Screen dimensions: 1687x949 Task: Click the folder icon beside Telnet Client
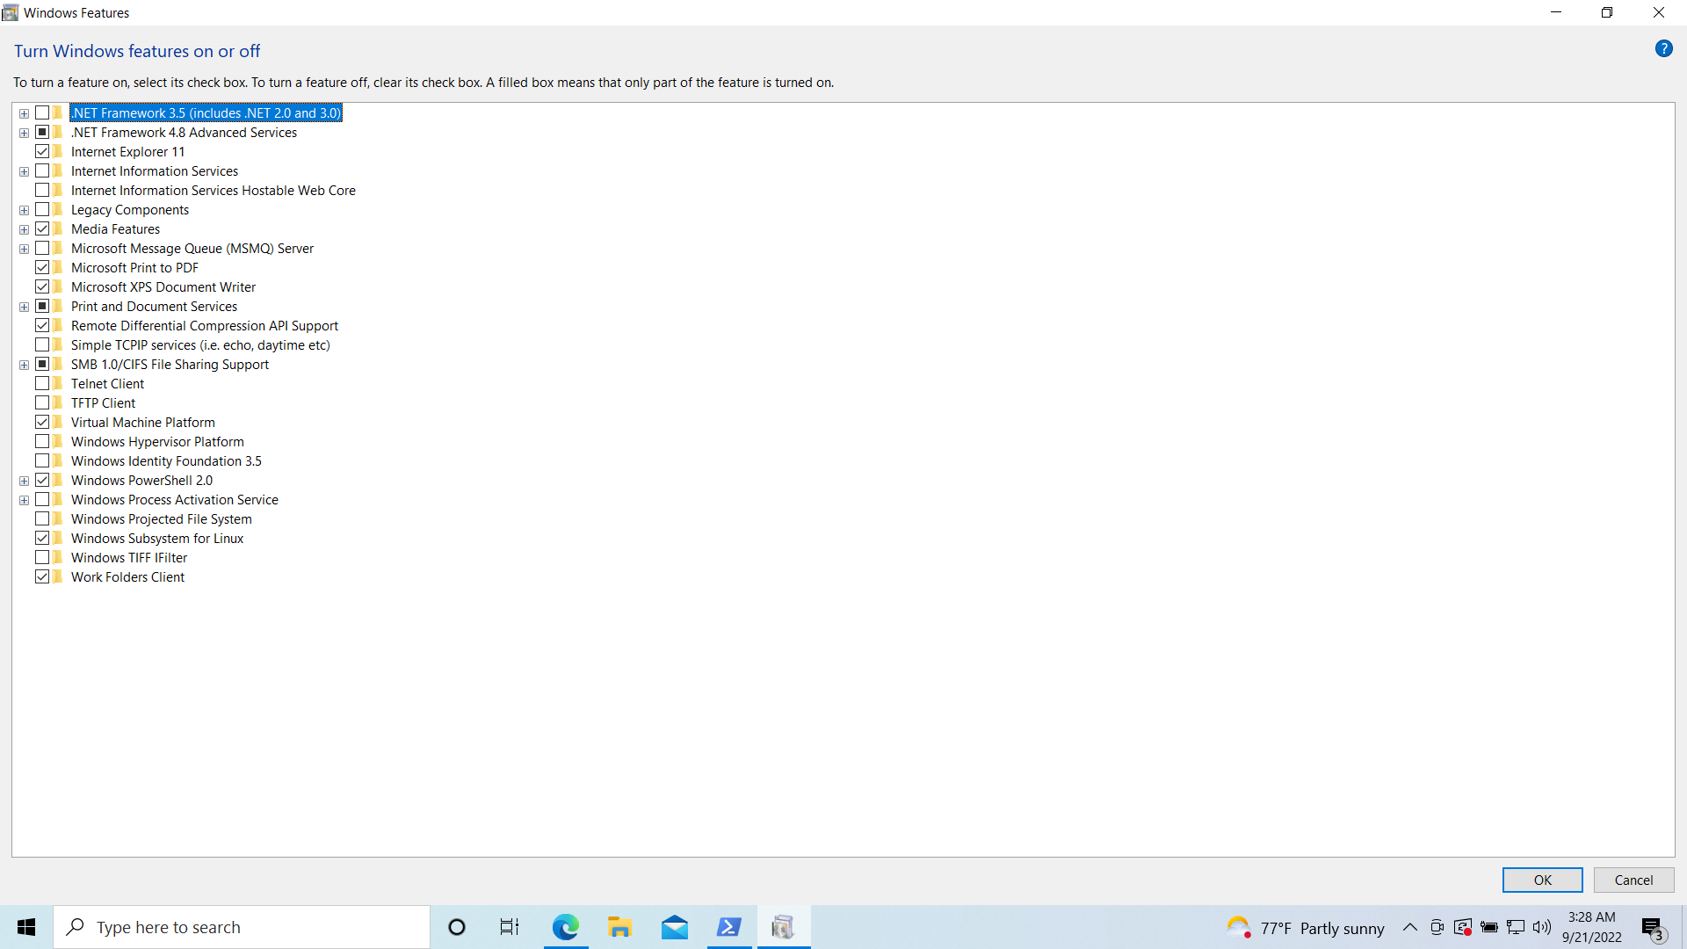(x=55, y=383)
